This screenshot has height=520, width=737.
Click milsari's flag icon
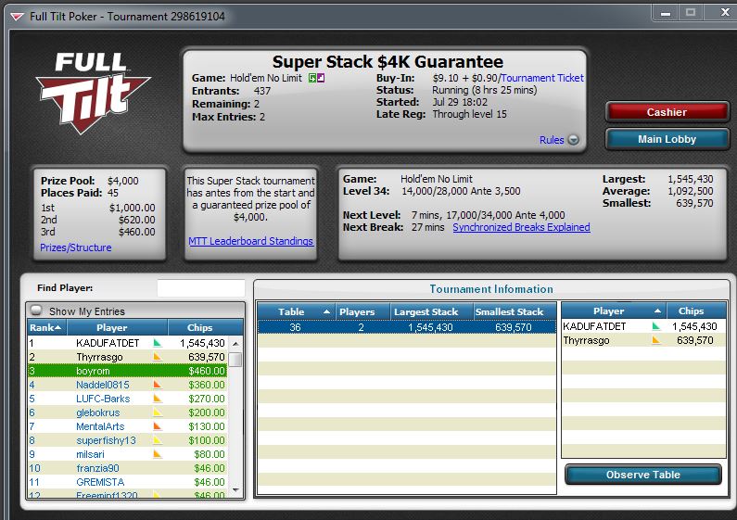(158, 454)
